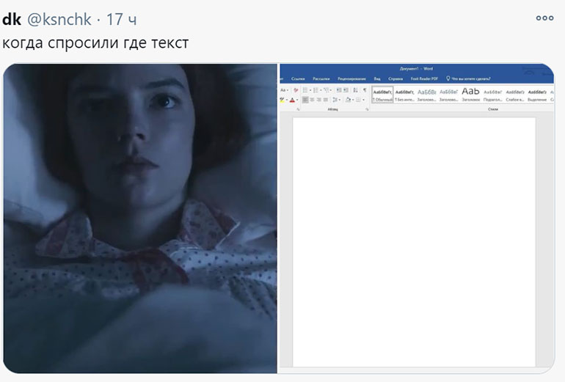Apply the Без интервала style
The width and height of the screenshot is (565, 382).
tap(404, 95)
